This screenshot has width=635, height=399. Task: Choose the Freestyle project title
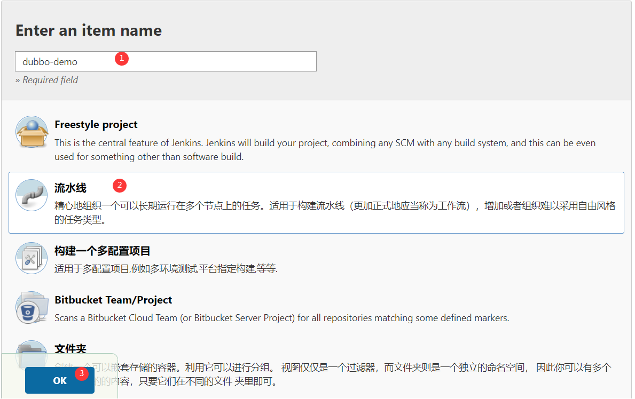96,125
